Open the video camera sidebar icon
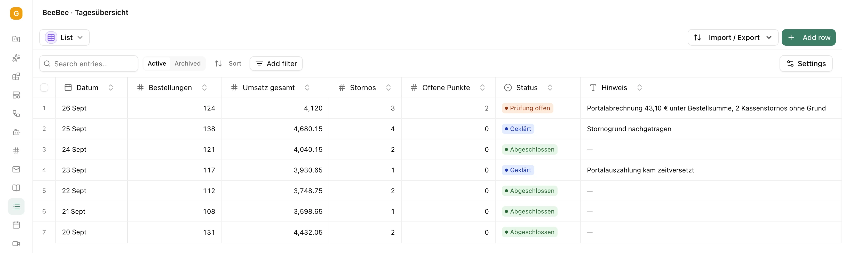This screenshot has width=842, height=253. [x=16, y=243]
